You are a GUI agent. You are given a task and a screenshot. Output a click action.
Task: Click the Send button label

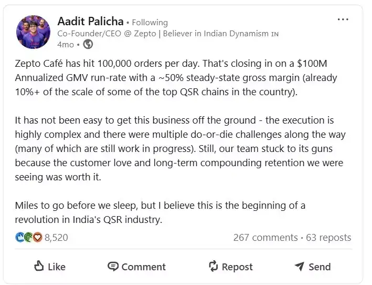(x=320, y=267)
